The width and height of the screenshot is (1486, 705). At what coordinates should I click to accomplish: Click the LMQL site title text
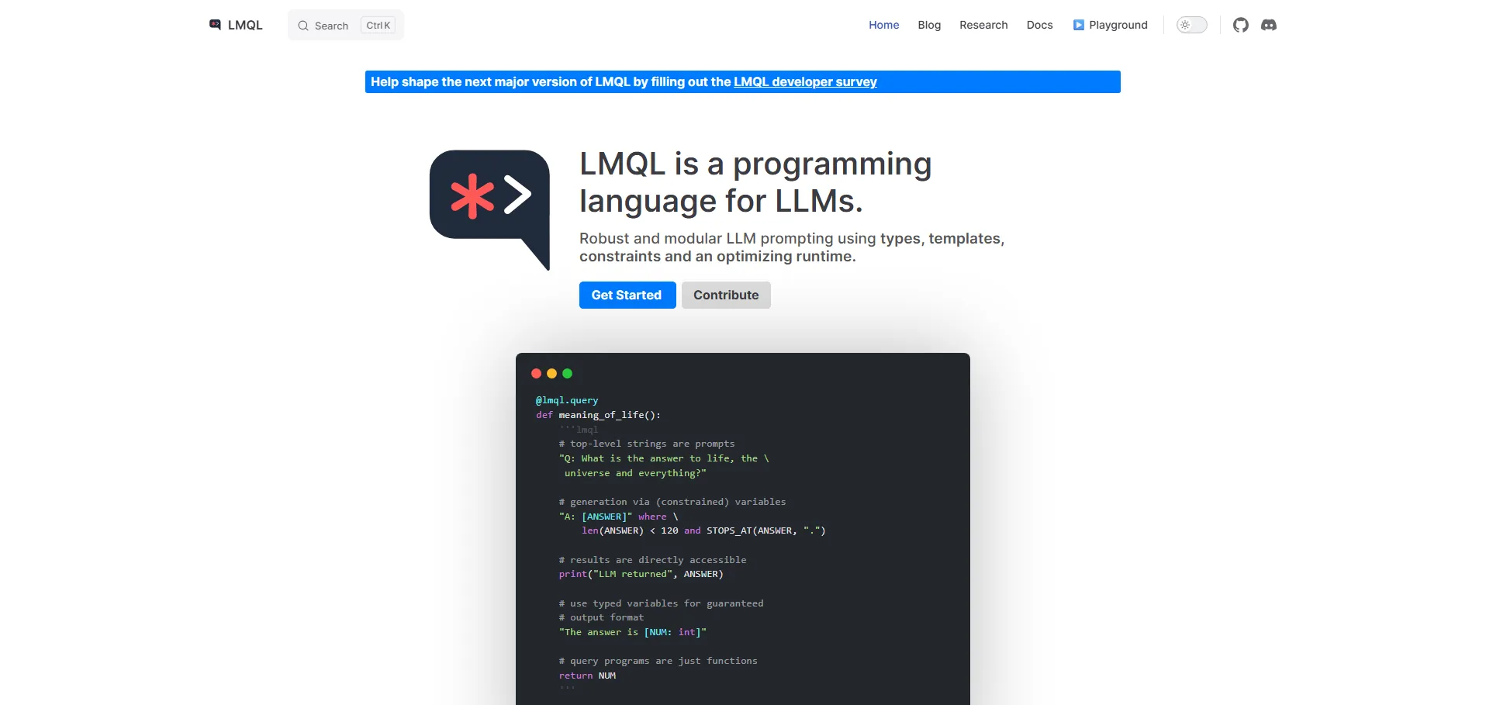click(x=245, y=25)
